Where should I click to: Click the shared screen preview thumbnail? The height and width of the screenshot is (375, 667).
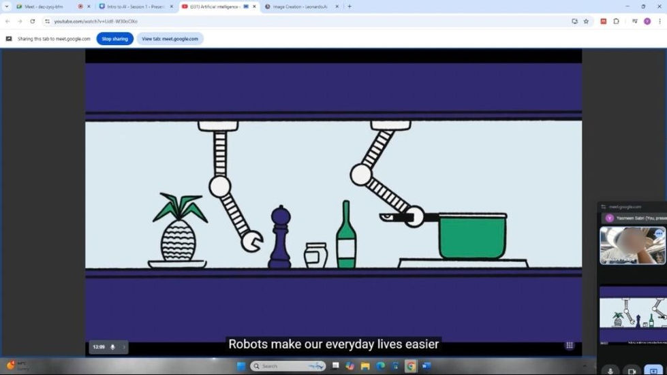point(633,315)
